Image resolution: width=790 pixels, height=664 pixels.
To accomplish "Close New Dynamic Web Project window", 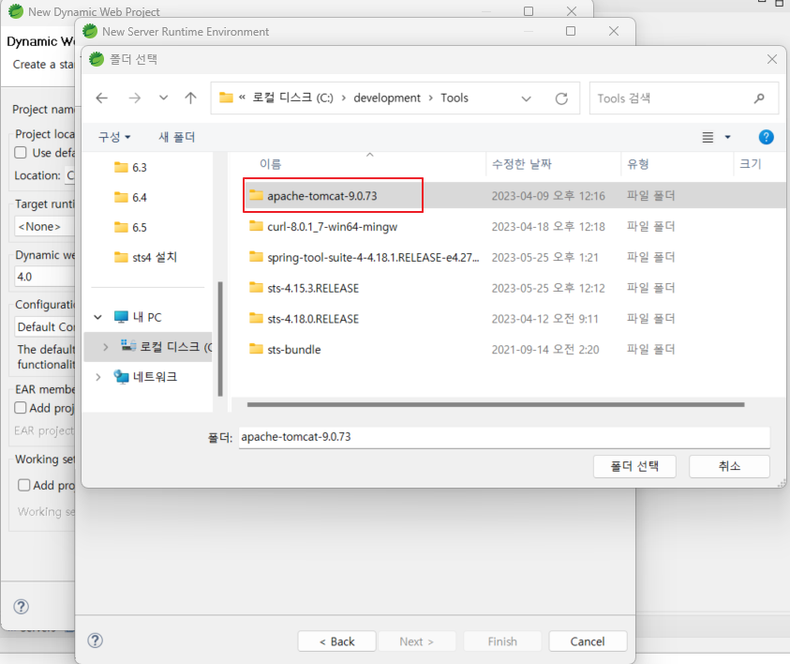I will click(x=572, y=11).
